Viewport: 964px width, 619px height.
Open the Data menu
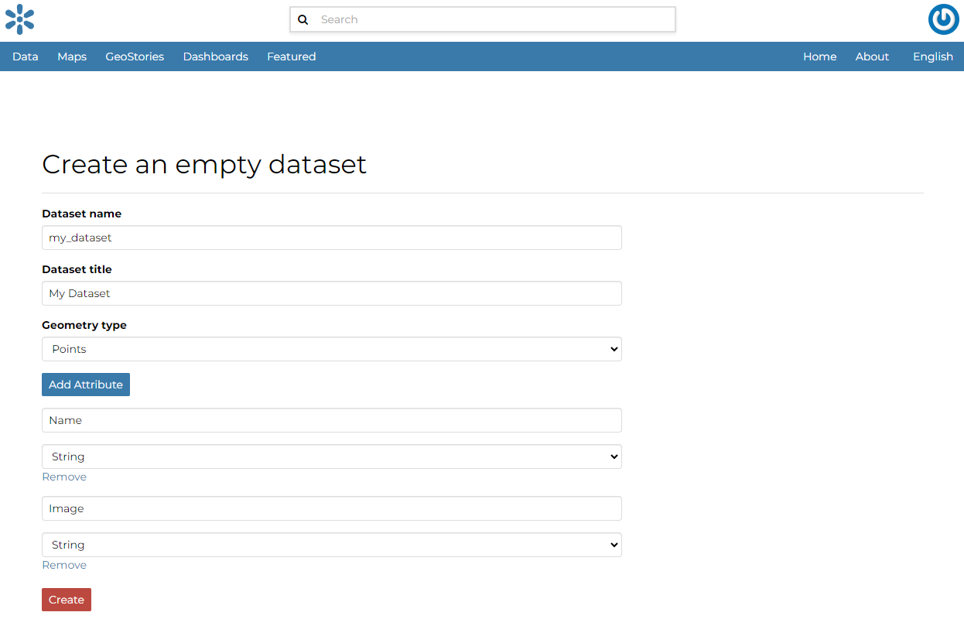(25, 56)
